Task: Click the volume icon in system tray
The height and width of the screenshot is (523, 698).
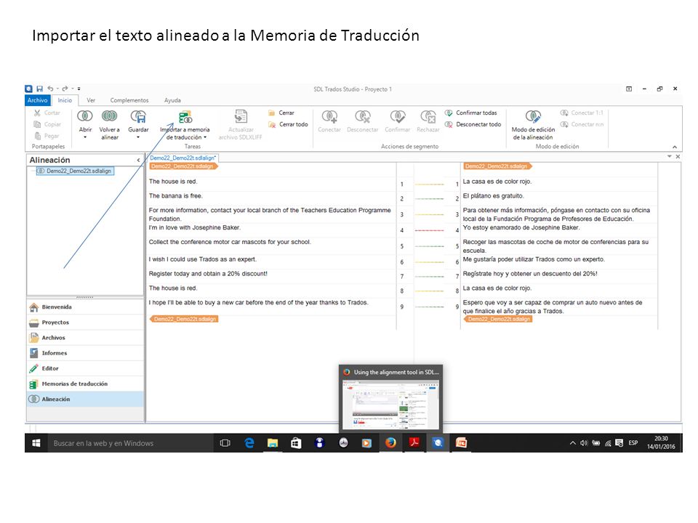Action: click(584, 443)
